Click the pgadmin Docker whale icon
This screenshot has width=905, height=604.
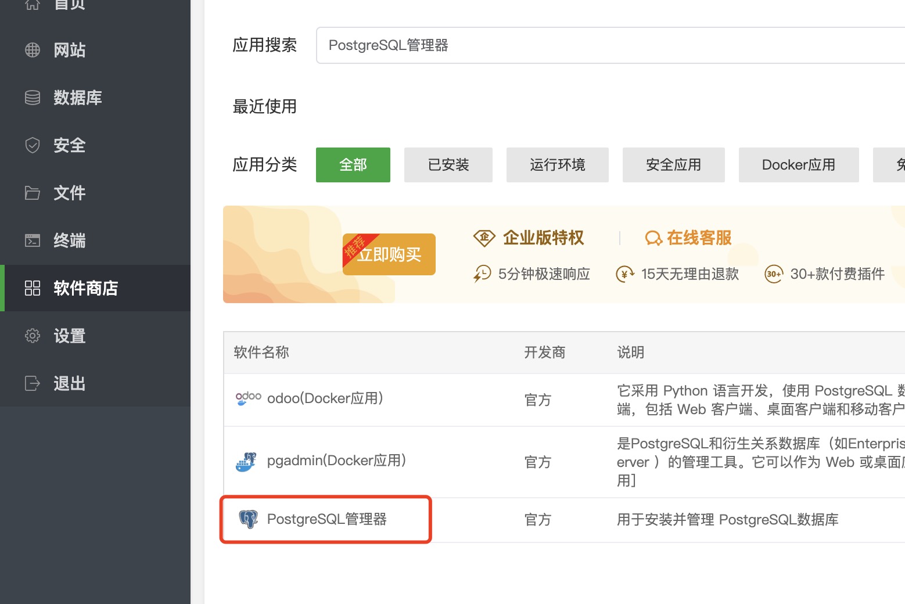click(x=246, y=462)
